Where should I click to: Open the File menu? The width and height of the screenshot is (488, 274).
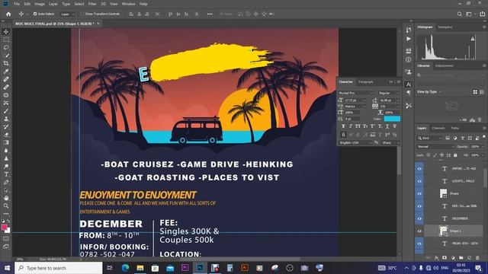coord(17,4)
